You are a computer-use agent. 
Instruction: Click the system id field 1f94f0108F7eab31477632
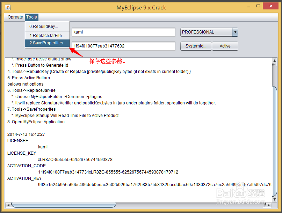click(124, 46)
